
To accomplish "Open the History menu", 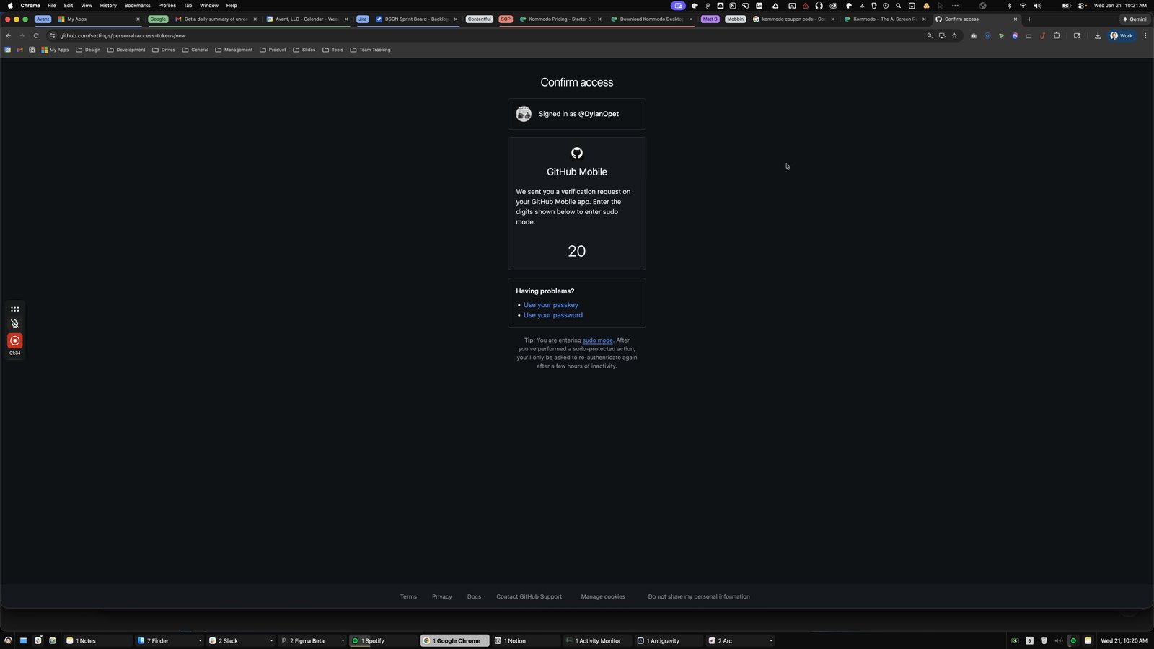I will (108, 6).
